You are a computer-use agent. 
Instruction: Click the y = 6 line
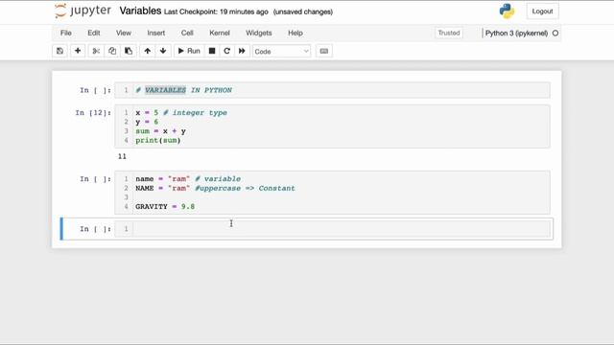coord(147,122)
